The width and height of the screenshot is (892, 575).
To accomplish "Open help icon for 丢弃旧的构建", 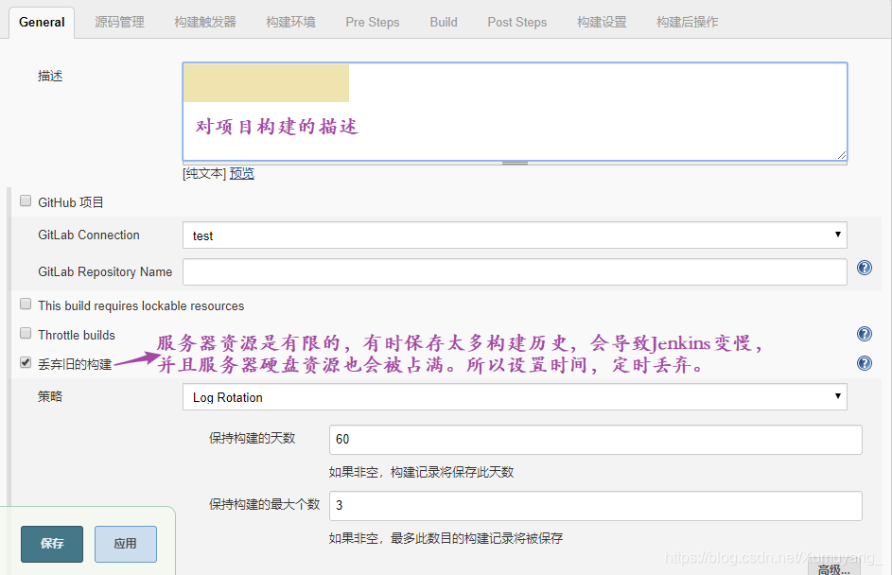I will (x=865, y=363).
